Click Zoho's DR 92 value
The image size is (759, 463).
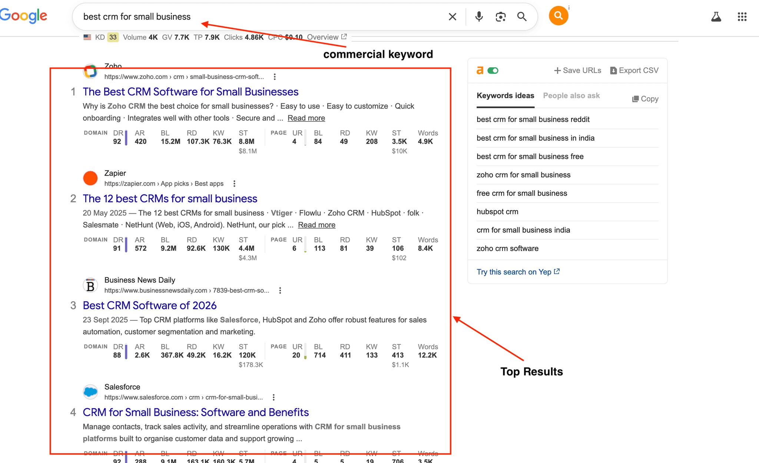point(117,141)
